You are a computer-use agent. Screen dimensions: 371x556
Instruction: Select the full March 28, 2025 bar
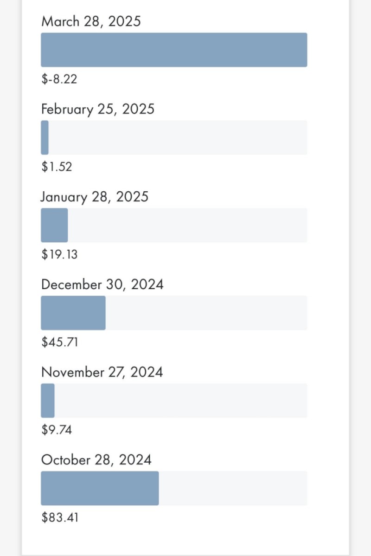pos(174,50)
